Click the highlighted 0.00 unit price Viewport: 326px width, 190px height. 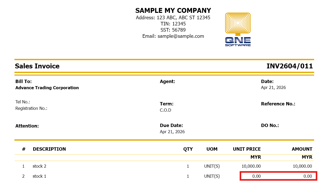256,176
